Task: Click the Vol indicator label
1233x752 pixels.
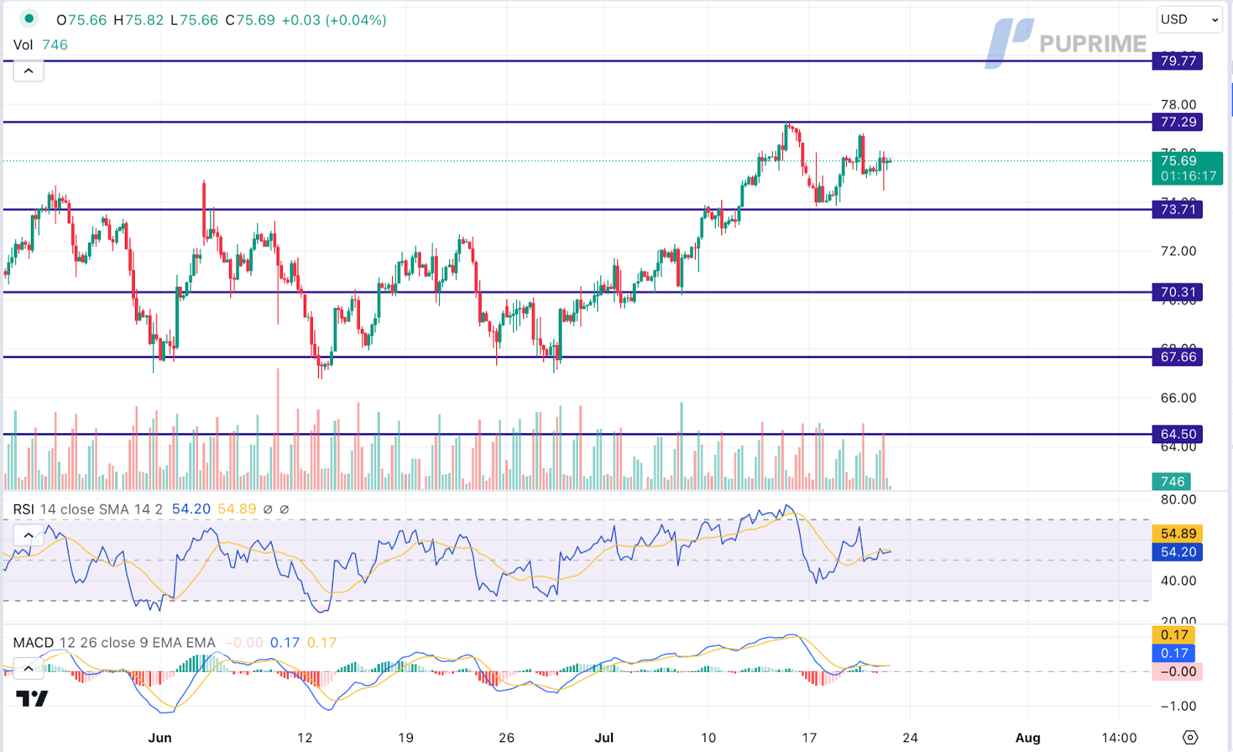Action: [x=23, y=45]
